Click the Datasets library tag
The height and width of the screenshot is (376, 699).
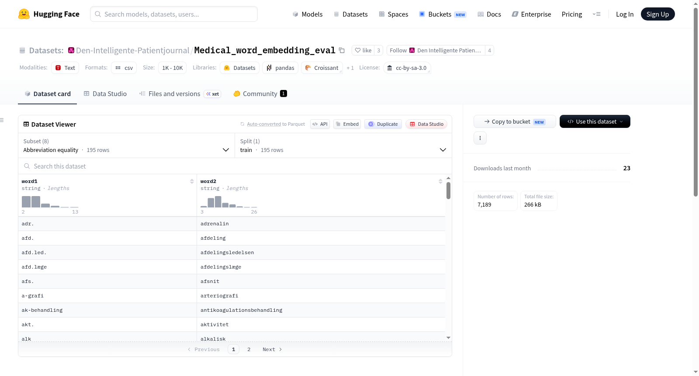[x=239, y=68]
